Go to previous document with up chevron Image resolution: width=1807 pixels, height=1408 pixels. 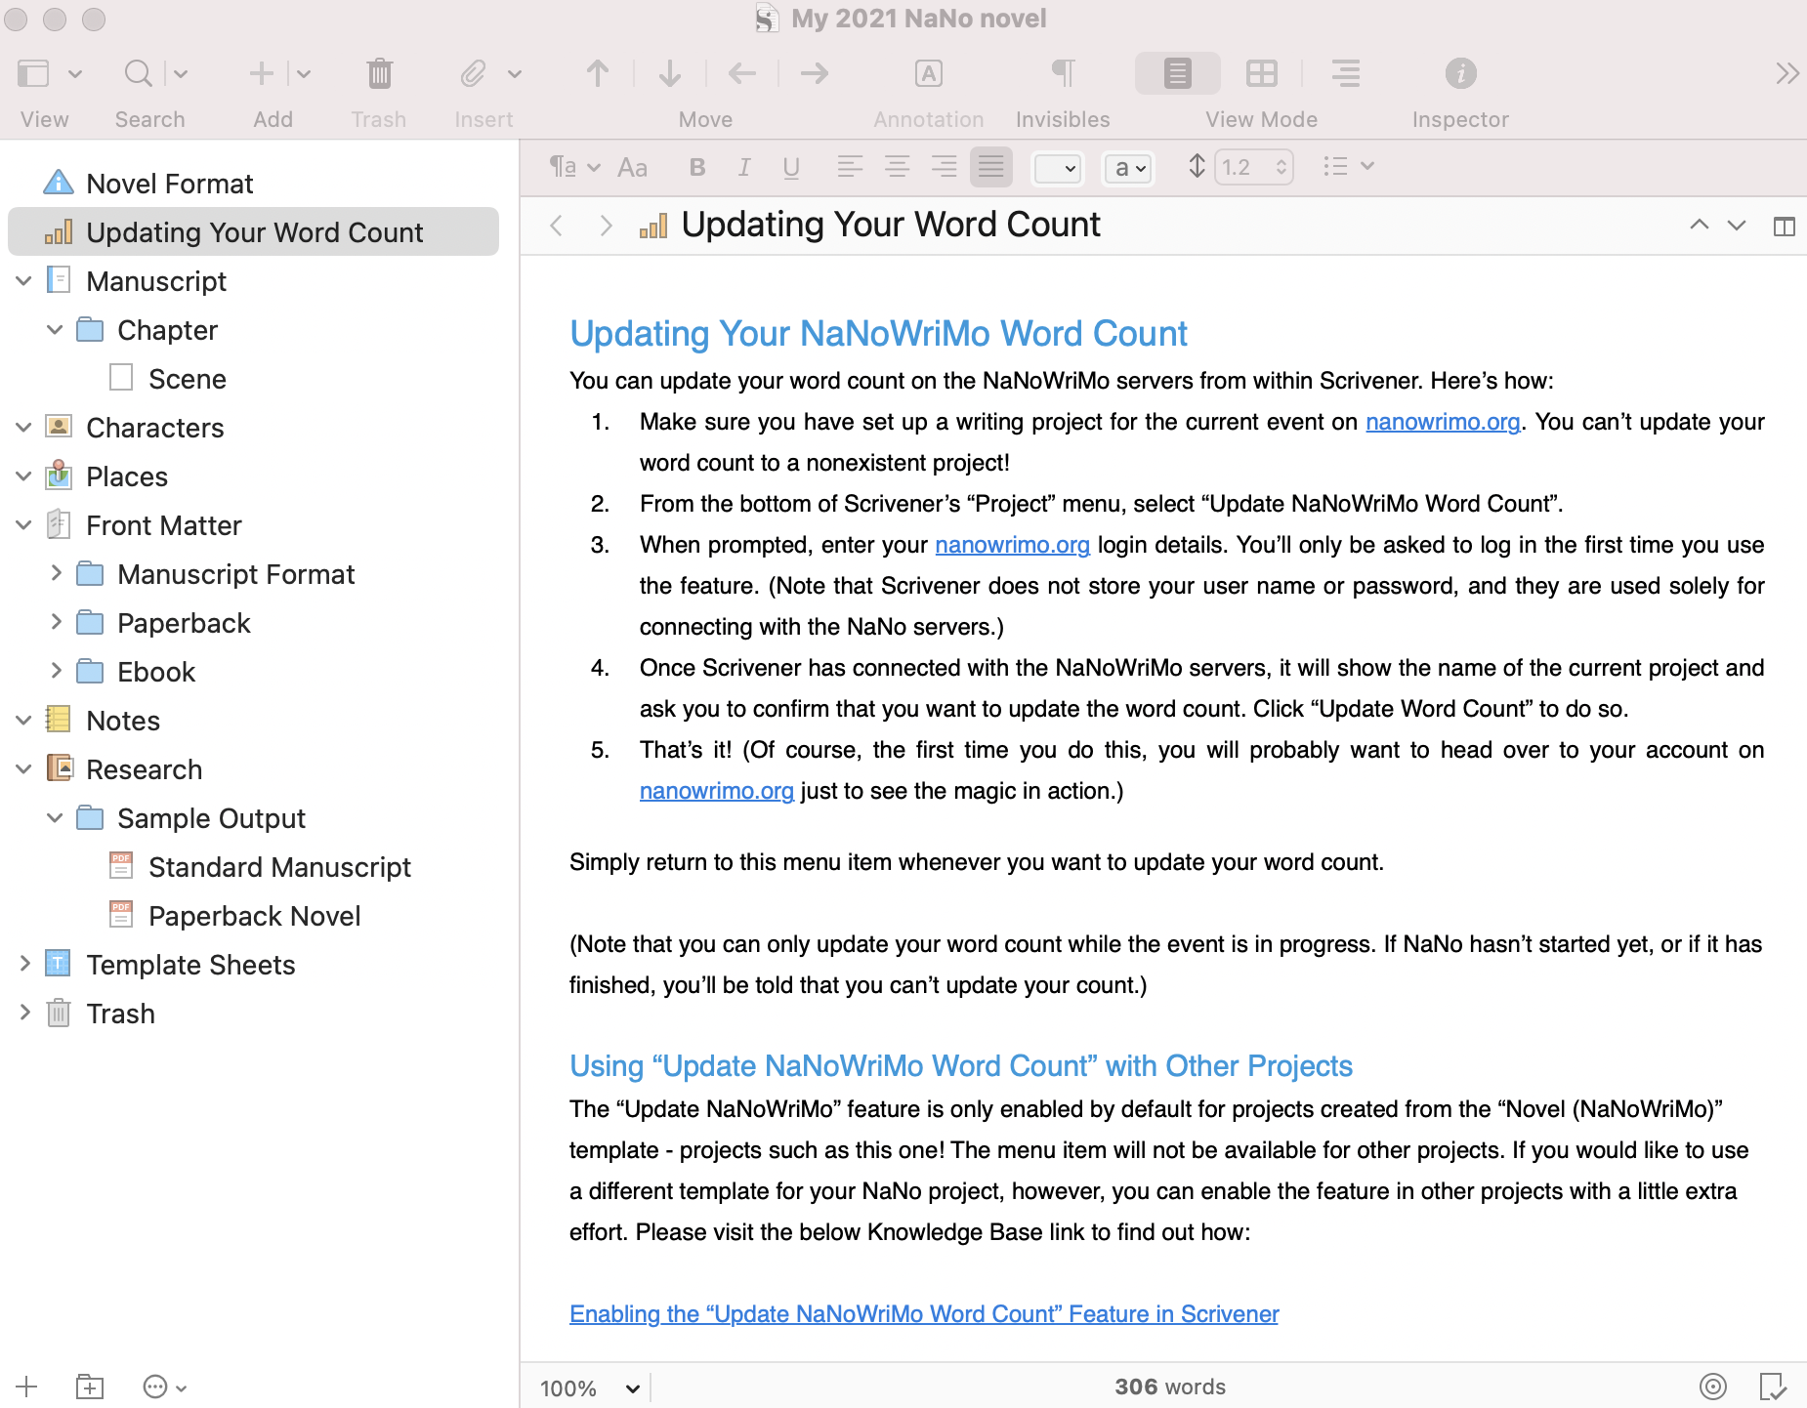tap(1700, 225)
